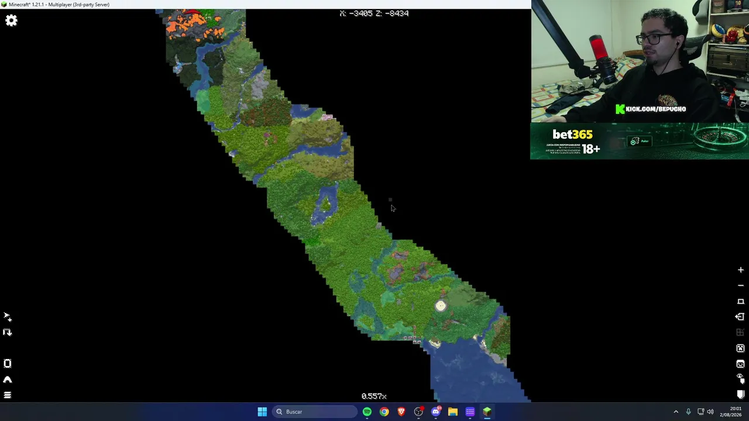This screenshot has width=749, height=421.
Task: Click the N with down arrow icon
Action: click(7, 332)
